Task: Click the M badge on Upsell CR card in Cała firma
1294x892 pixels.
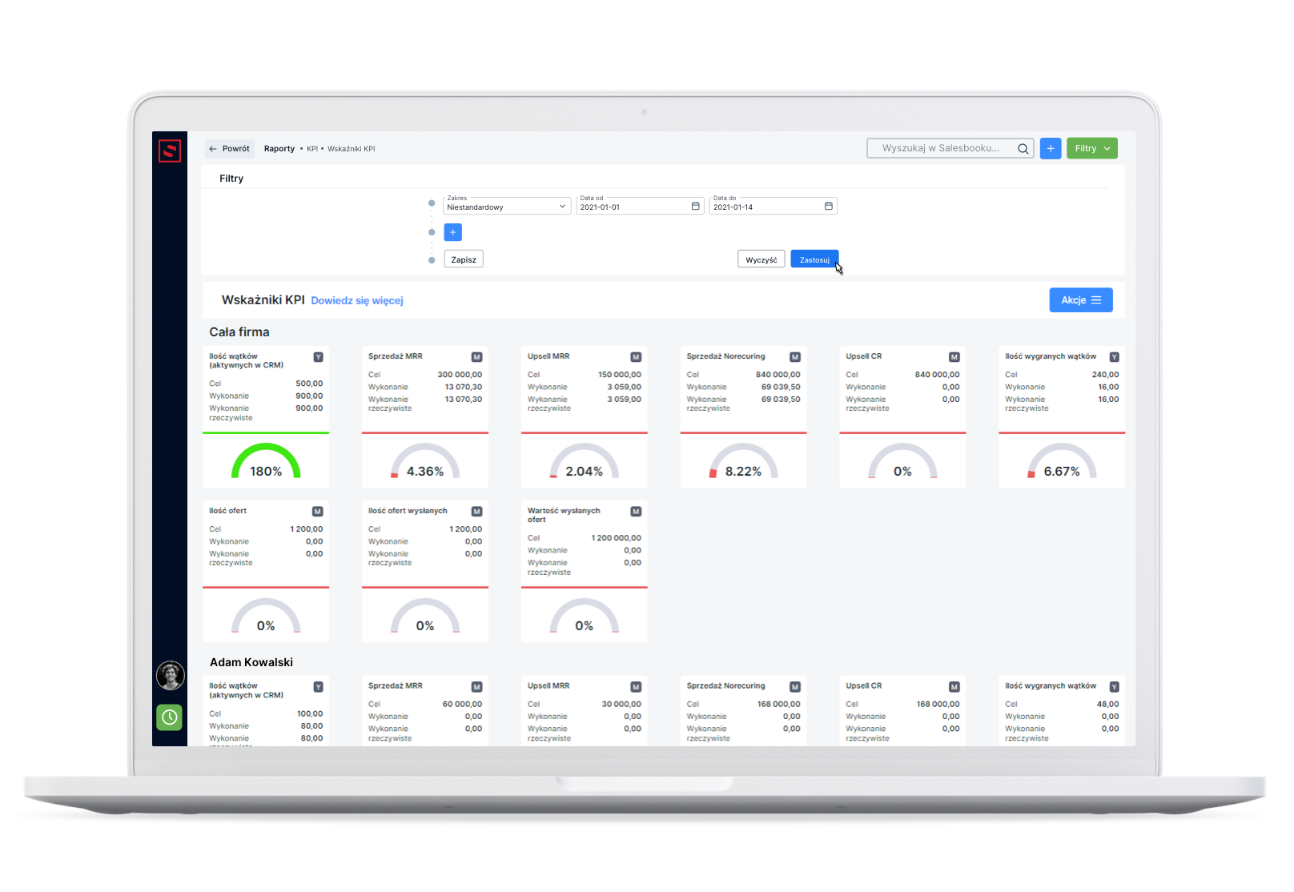Action: 954,357
